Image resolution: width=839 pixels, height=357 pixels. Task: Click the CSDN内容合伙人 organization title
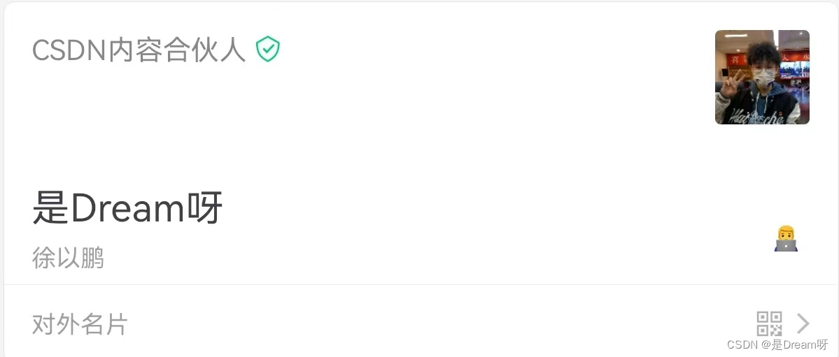(x=139, y=50)
